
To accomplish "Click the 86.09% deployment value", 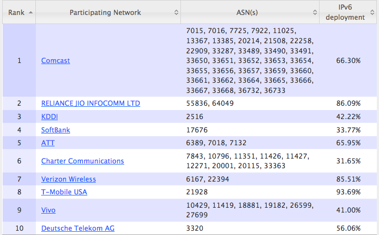I will tap(348, 103).
